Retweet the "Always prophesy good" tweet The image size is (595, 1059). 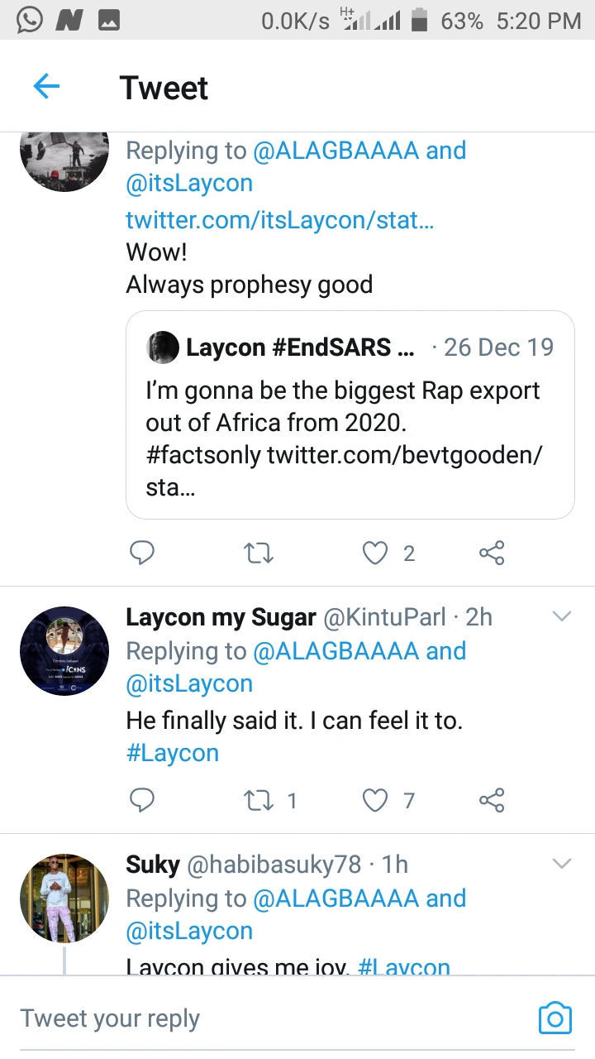point(259,553)
